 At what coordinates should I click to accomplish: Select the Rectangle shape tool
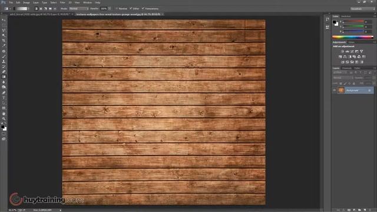4,108
